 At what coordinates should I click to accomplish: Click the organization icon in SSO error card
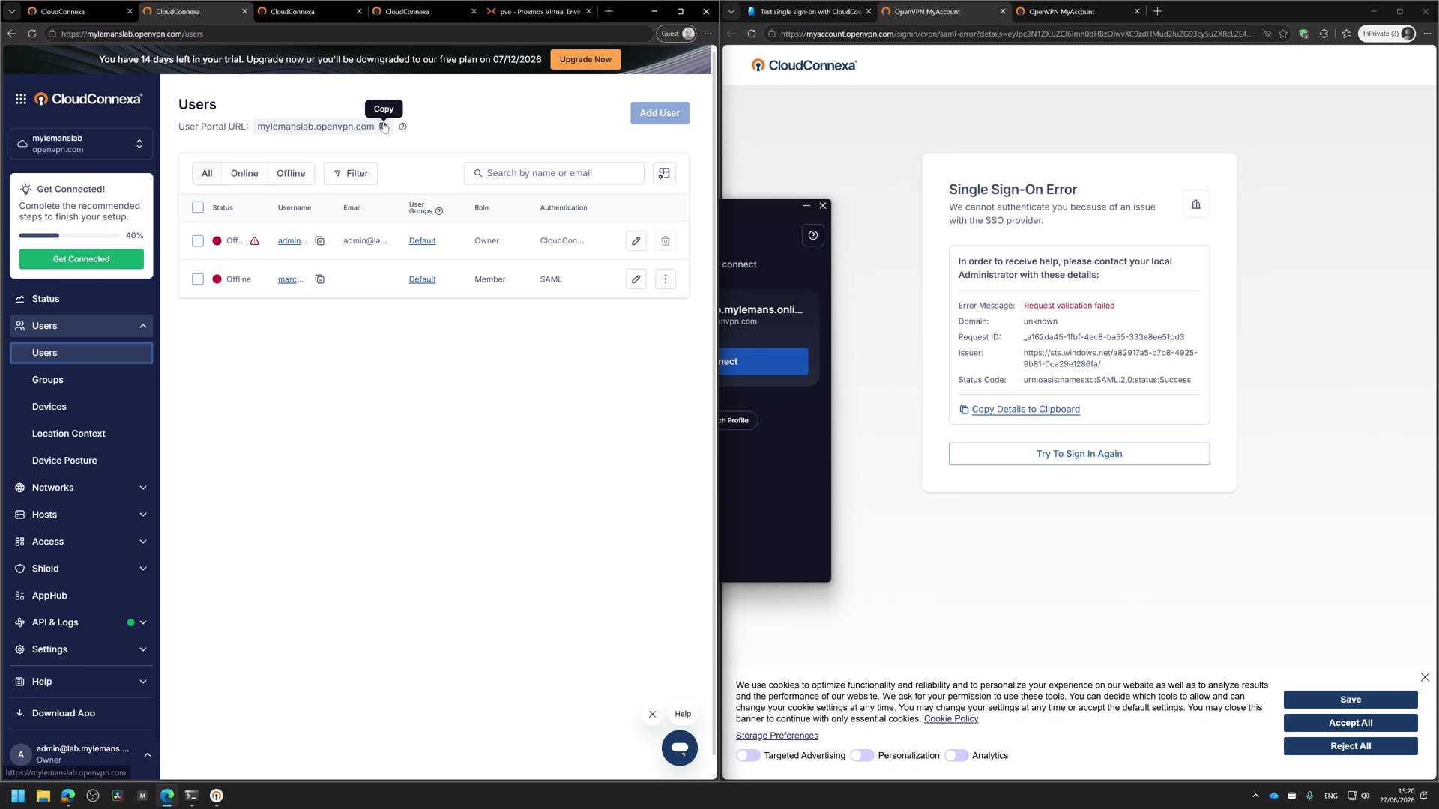coord(1195,204)
